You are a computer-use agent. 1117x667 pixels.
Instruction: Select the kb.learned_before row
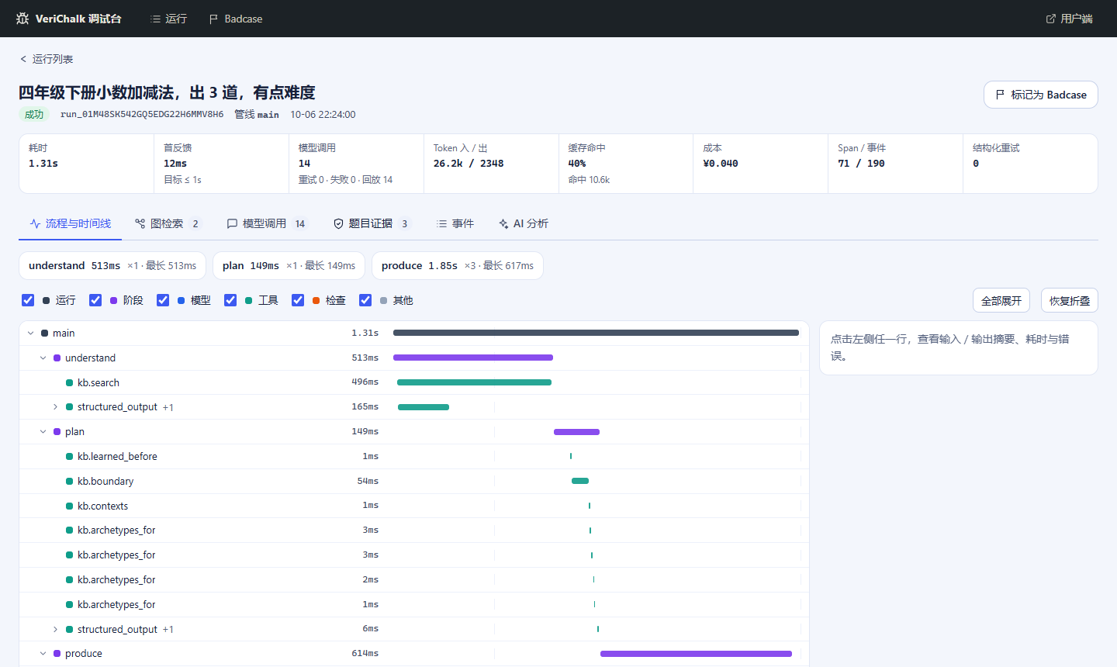click(414, 457)
